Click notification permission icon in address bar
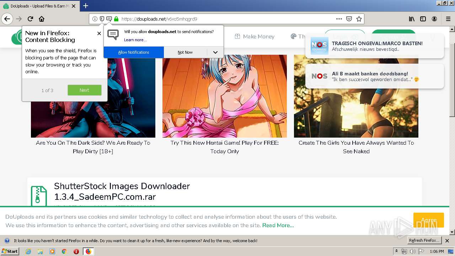 coord(109,19)
